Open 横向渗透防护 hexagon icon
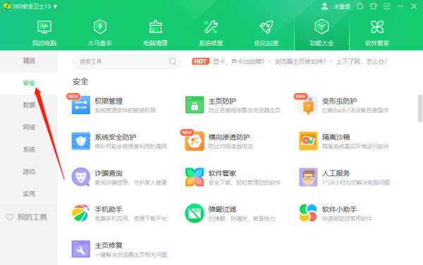This screenshot has height=265, width=423. [x=195, y=141]
